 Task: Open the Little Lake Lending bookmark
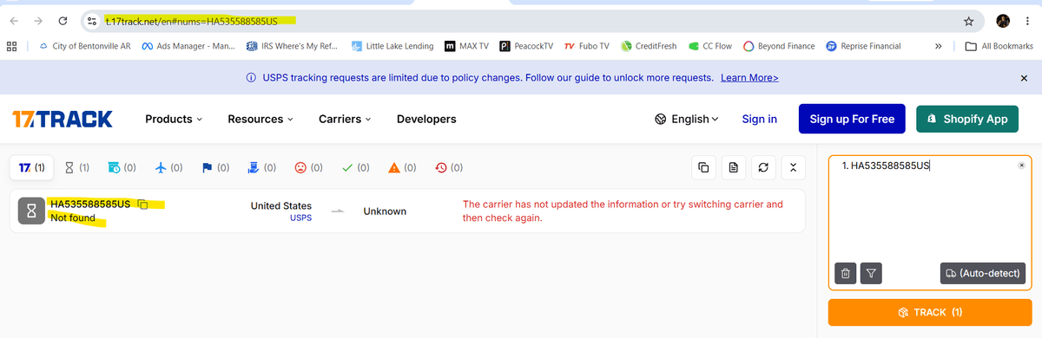point(392,46)
